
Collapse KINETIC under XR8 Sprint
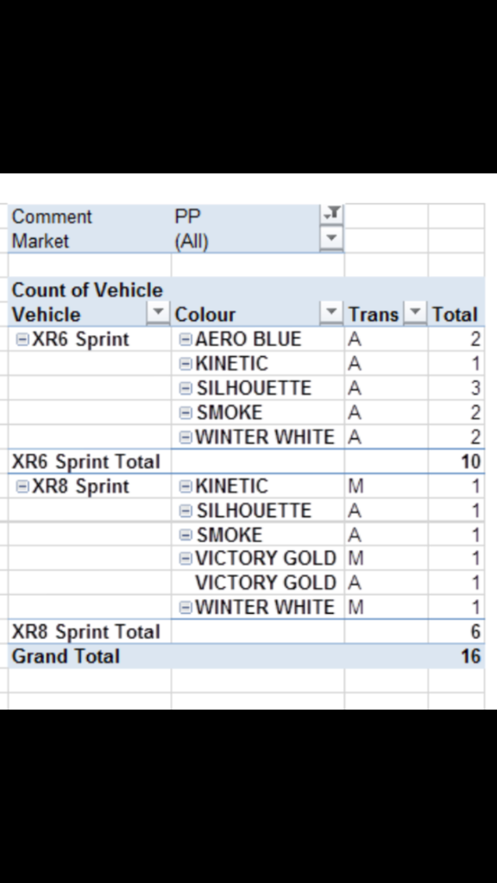click(x=186, y=486)
